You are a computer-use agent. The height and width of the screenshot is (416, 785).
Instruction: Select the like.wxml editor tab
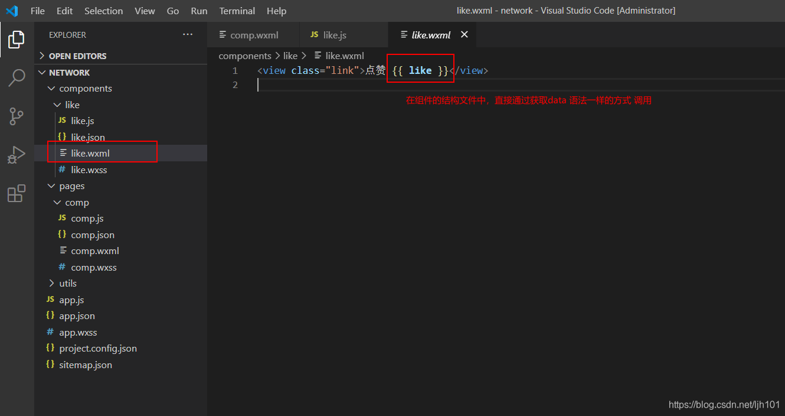pyautogui.click(x=431, y=35)
